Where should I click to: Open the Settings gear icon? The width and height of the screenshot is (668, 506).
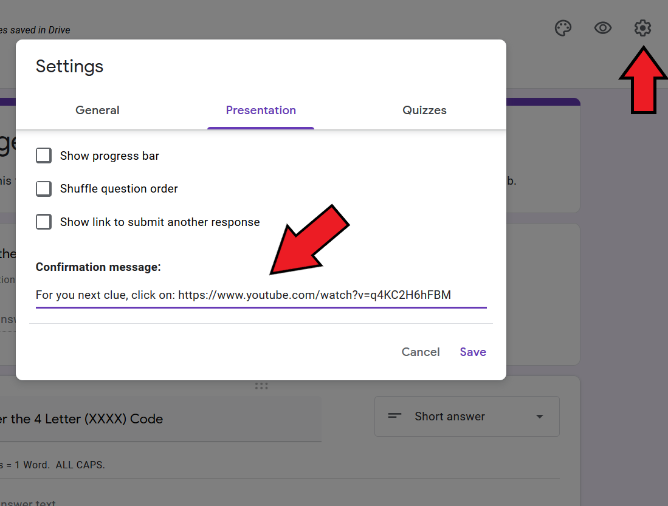pyautogui.click(x=642, y=28)
